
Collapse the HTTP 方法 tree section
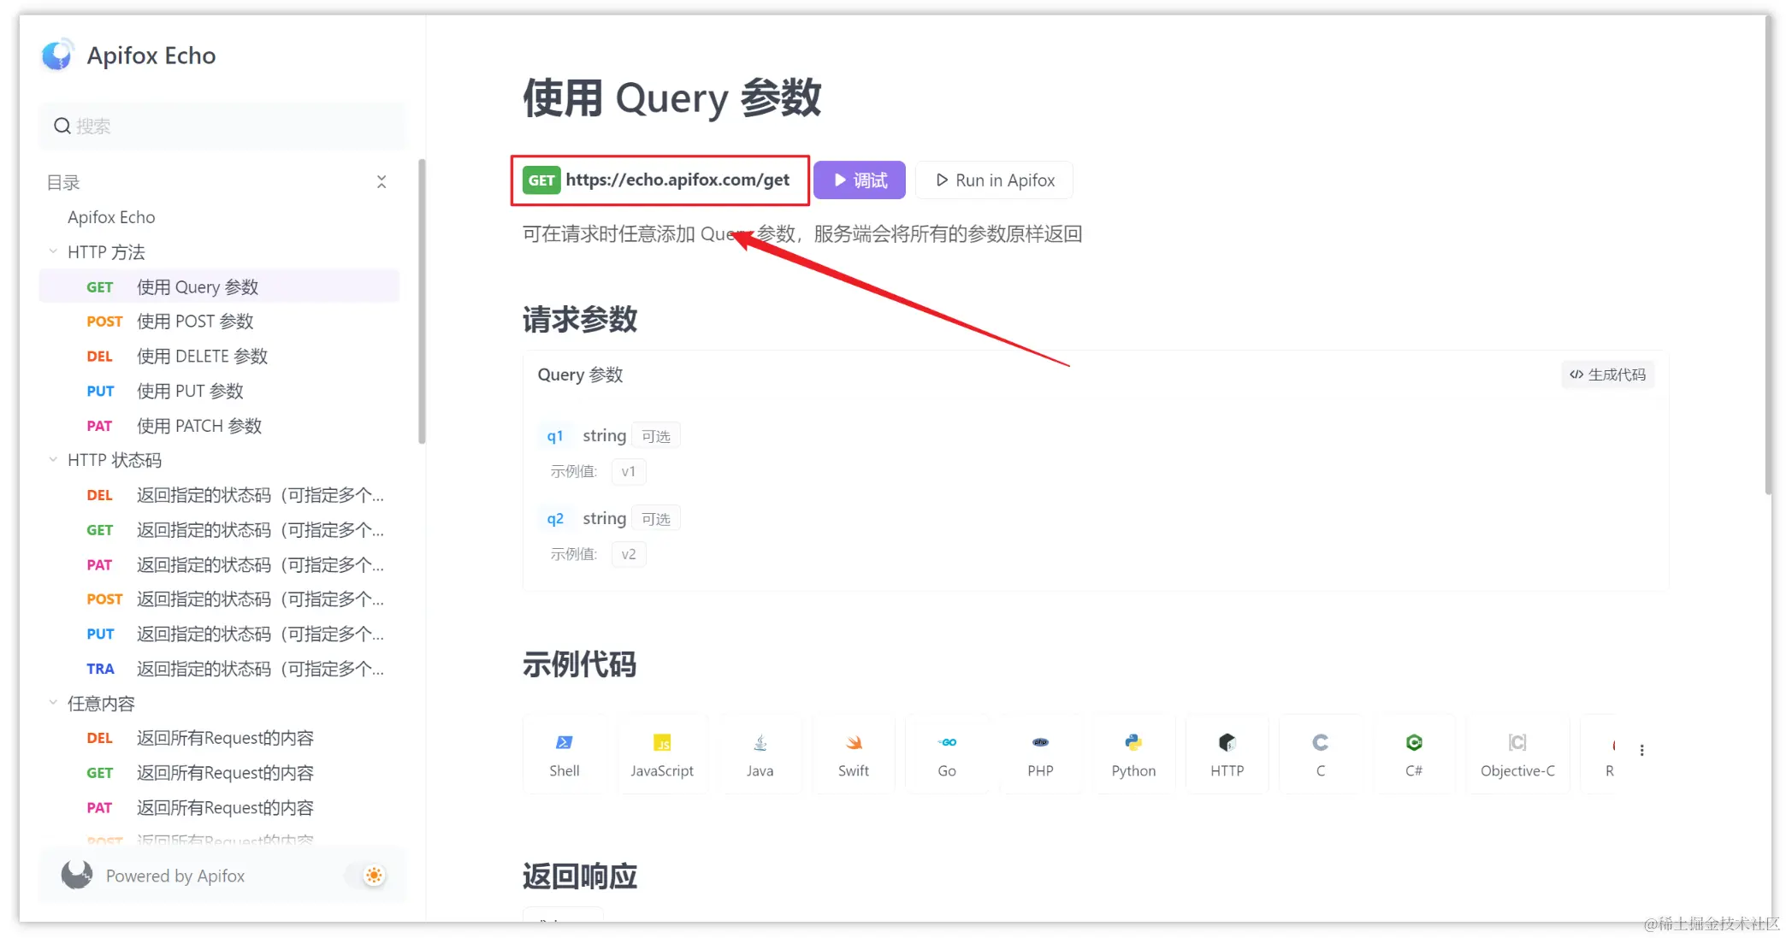point(53,251)
